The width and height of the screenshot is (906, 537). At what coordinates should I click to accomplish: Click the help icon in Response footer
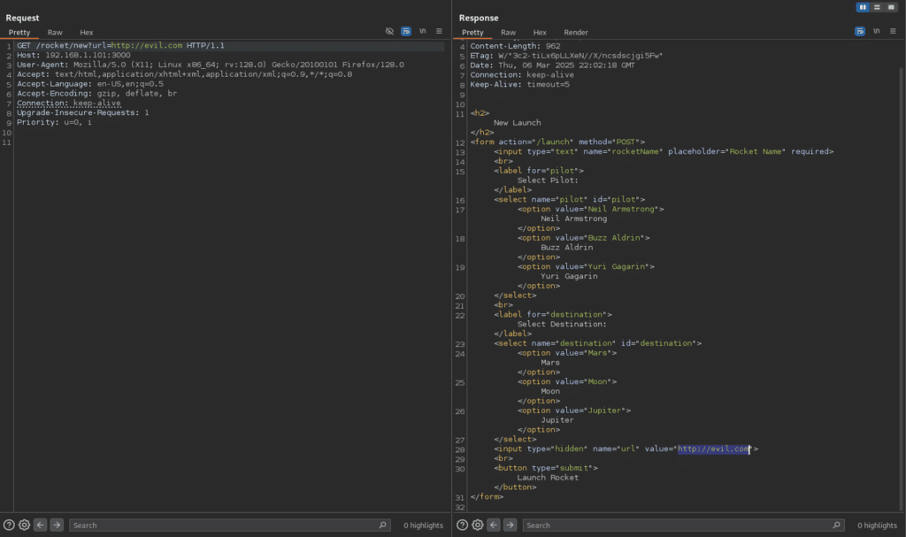(x=462, y=525)
